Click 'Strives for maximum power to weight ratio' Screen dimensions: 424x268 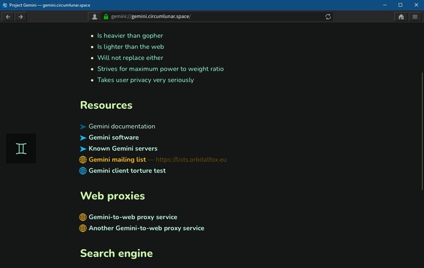coord(160,69)
